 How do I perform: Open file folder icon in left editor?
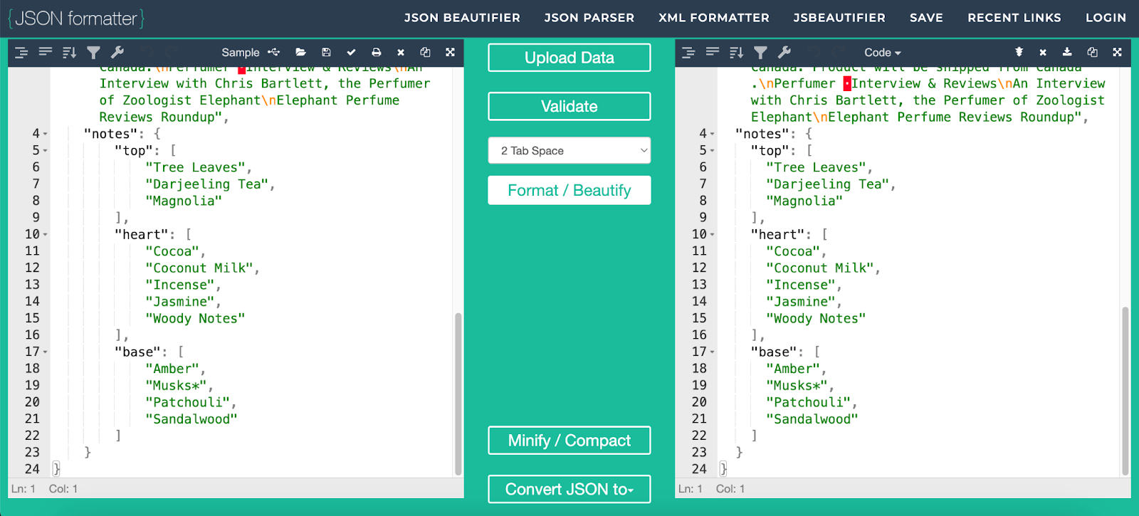point(300,52)
